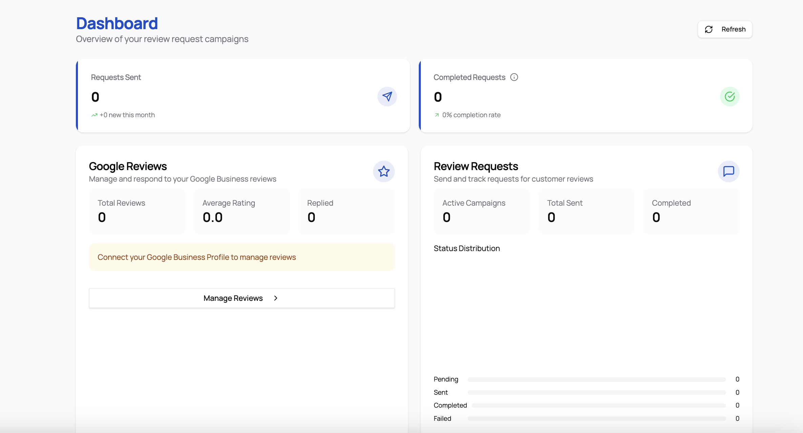803x433 pixels.
Task: Click the trending arrow by new this month
Action: [x=94, y=115]
